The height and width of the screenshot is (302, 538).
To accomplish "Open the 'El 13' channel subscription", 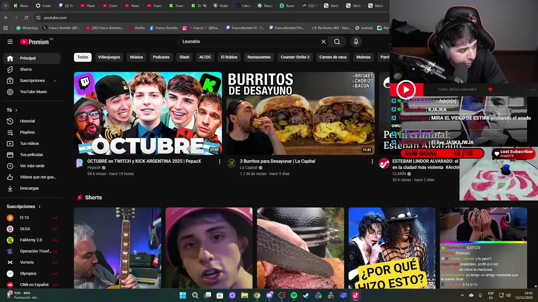I will coord(32,218).
